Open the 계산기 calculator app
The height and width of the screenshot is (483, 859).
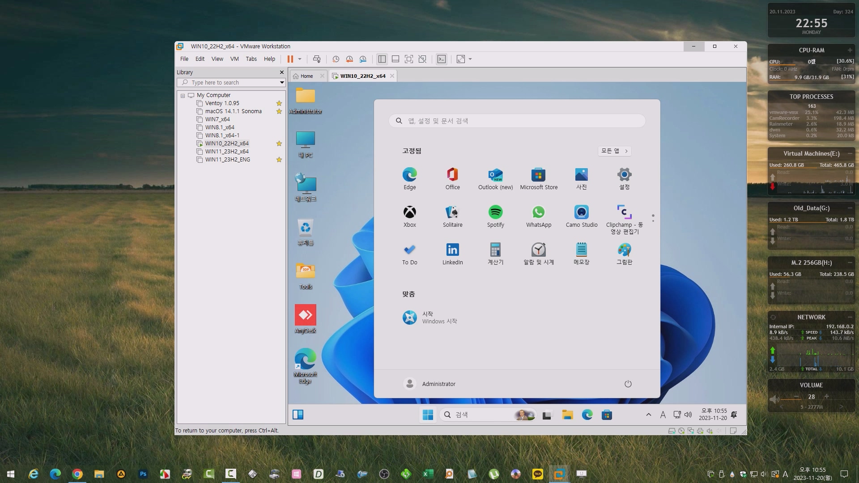tap(496, 254)
